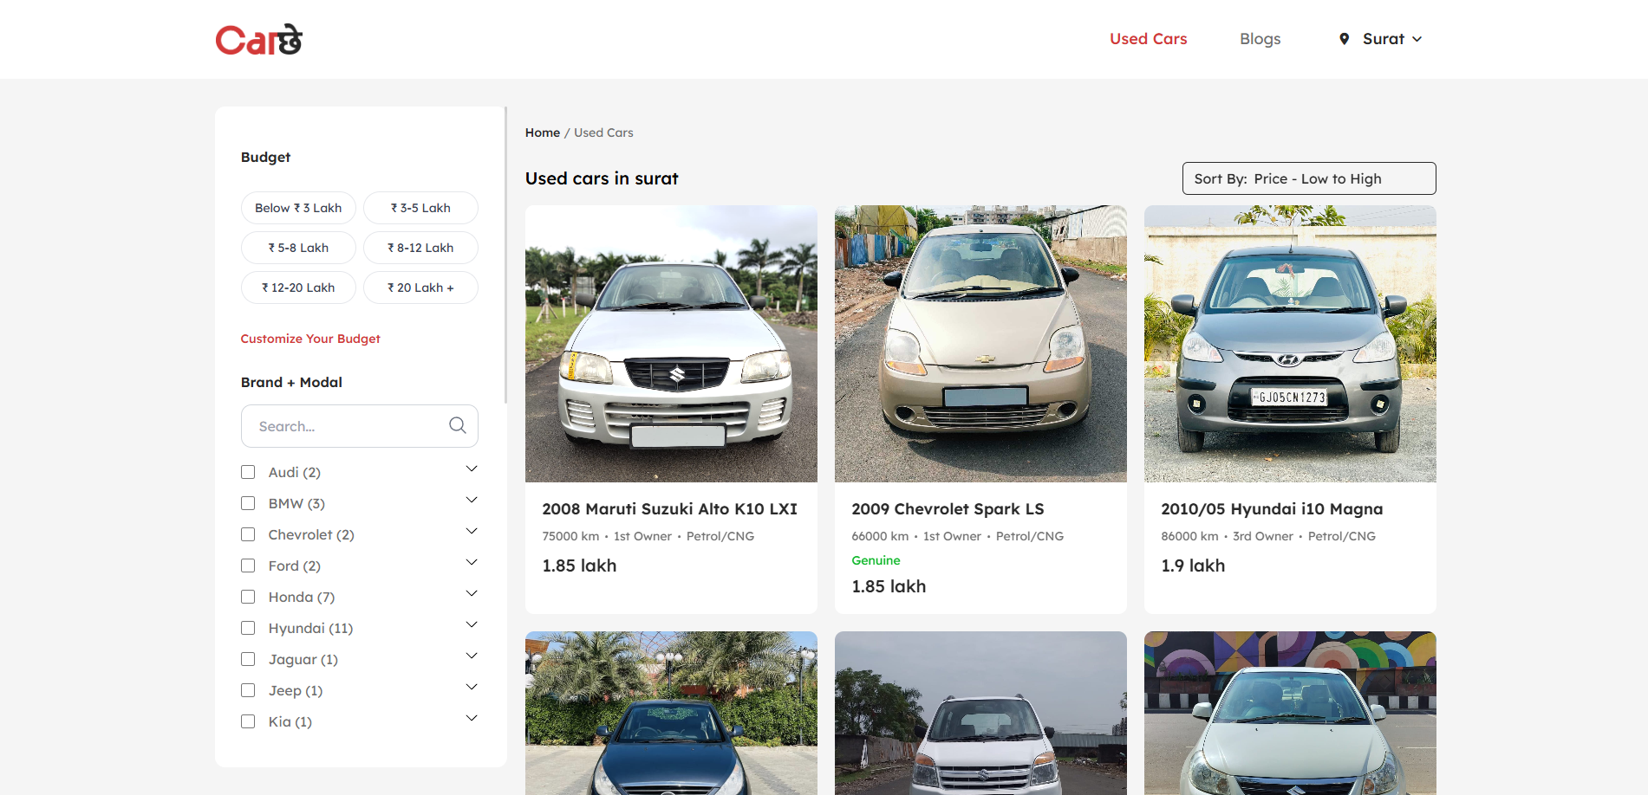Expand the Hyundai models chevron
This screenshot has height=795, width=1648.
(472, 624)
